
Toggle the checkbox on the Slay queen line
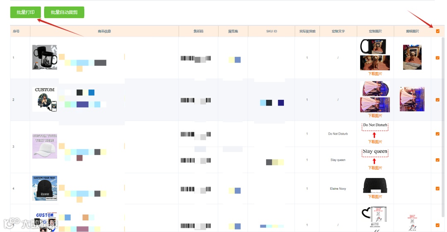tap(437, 160)
